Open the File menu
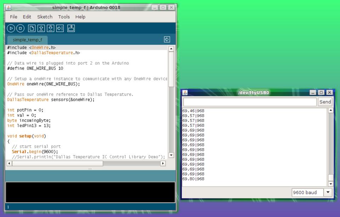Screen dimensions: 340x217 pos(13,17)
